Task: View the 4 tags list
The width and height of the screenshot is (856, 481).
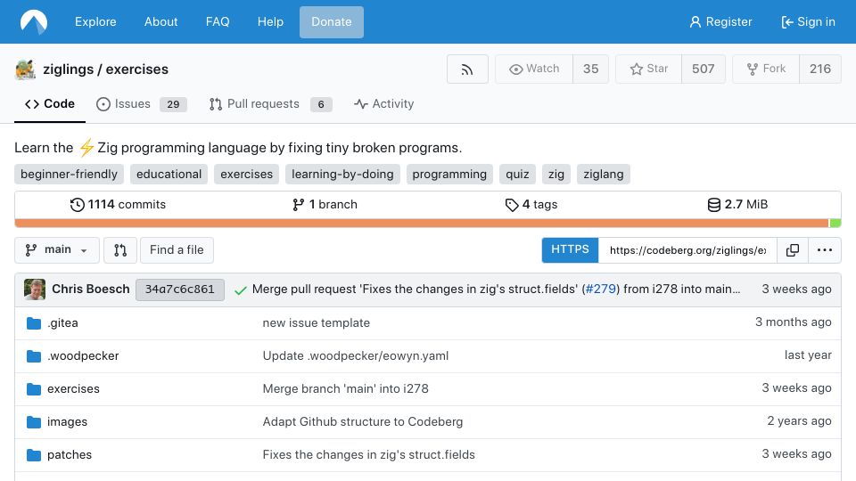Action: coord(531,205)
